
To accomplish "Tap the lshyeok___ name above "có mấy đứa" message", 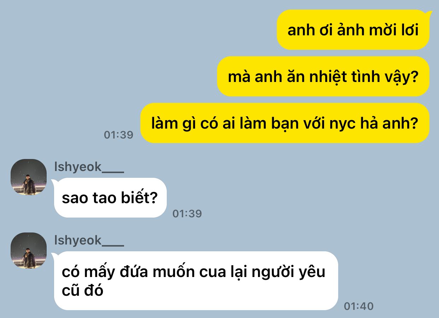I will pyautogui.click(x=89, y=241).
